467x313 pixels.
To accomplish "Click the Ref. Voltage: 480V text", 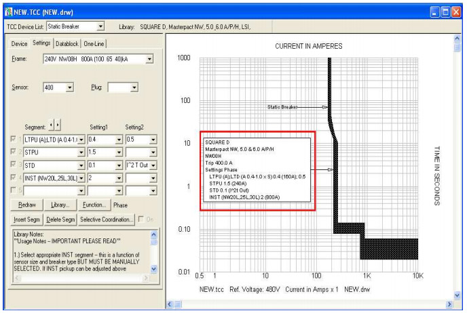I will pos(255,289).
